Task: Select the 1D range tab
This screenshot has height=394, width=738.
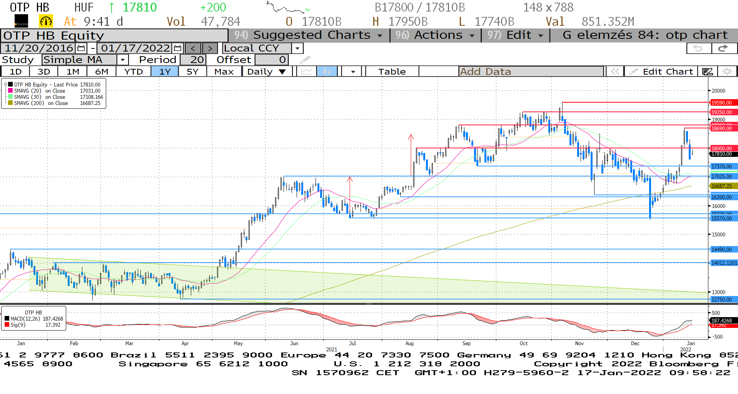Action: (x=15, y=71)
